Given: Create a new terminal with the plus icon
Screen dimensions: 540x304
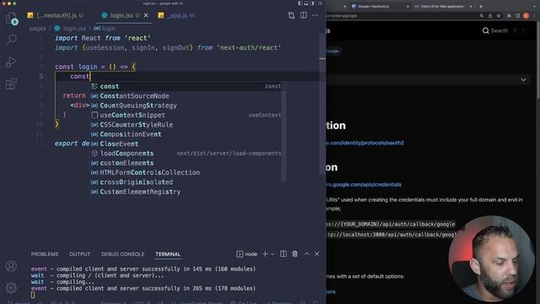Looking at the screenshot, I should click(265, 254).
